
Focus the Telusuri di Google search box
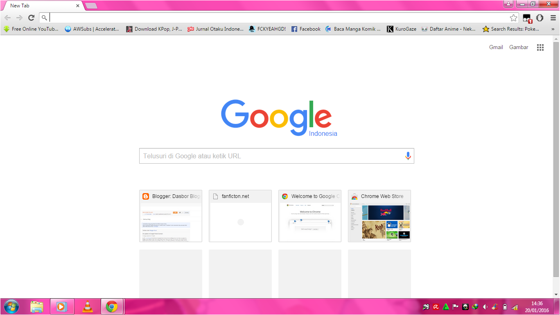(x=277, y=156)
